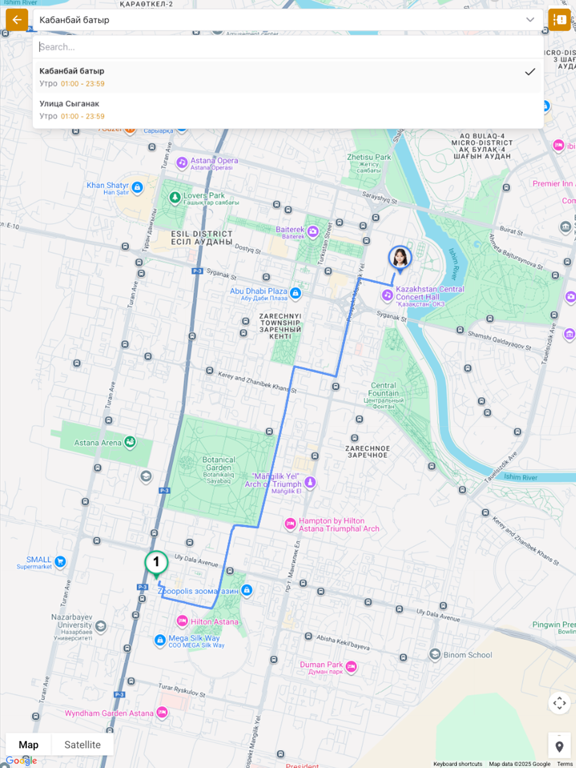Screen dimensions: 576x768
Task: Click the Hampton by Hilton hotel icon
Action: [x=290, y=523]
